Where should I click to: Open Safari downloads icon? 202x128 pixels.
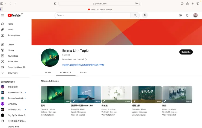(182, 4)
